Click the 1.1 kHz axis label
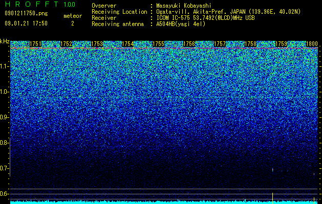Screen dimensions: 322x204 [4, 66]
